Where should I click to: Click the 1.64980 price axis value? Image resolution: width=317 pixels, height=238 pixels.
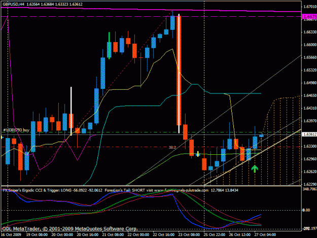310,83
